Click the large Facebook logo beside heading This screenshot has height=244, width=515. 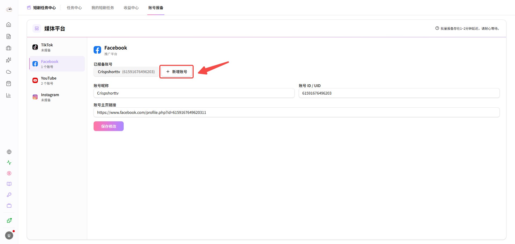[97, 50]
